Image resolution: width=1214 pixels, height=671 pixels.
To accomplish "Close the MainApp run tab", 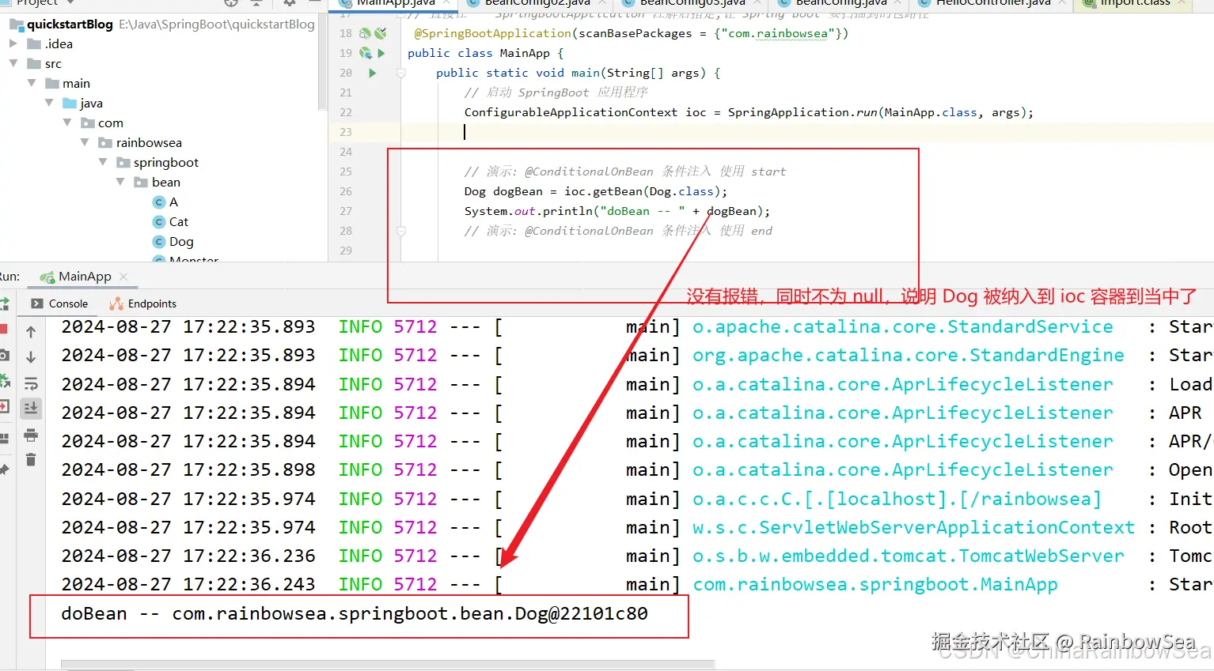I will pos(123,277).
